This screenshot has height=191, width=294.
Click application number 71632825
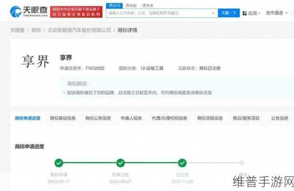[x=95, y=68]
